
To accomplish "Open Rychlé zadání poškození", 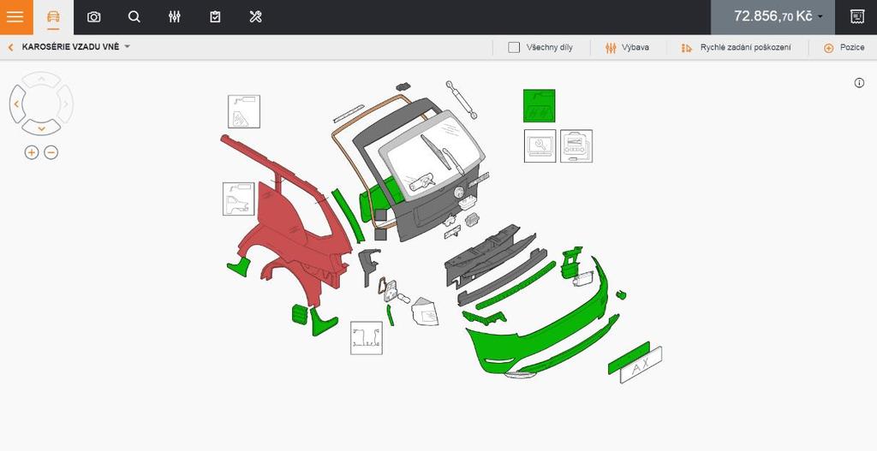I will coord(736,48).
